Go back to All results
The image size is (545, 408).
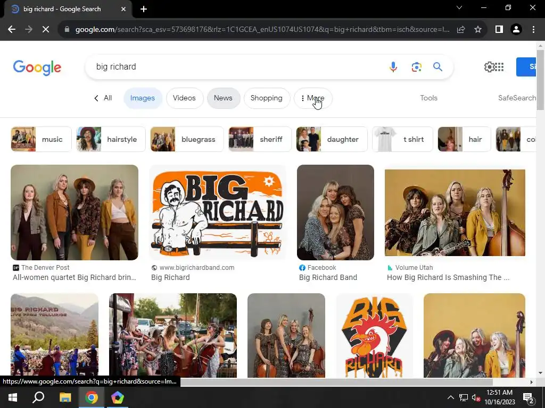(103, 98)
